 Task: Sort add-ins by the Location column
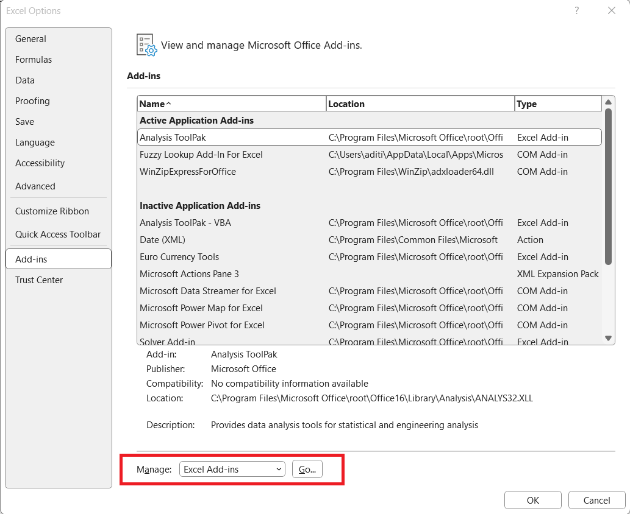(420, 104)
